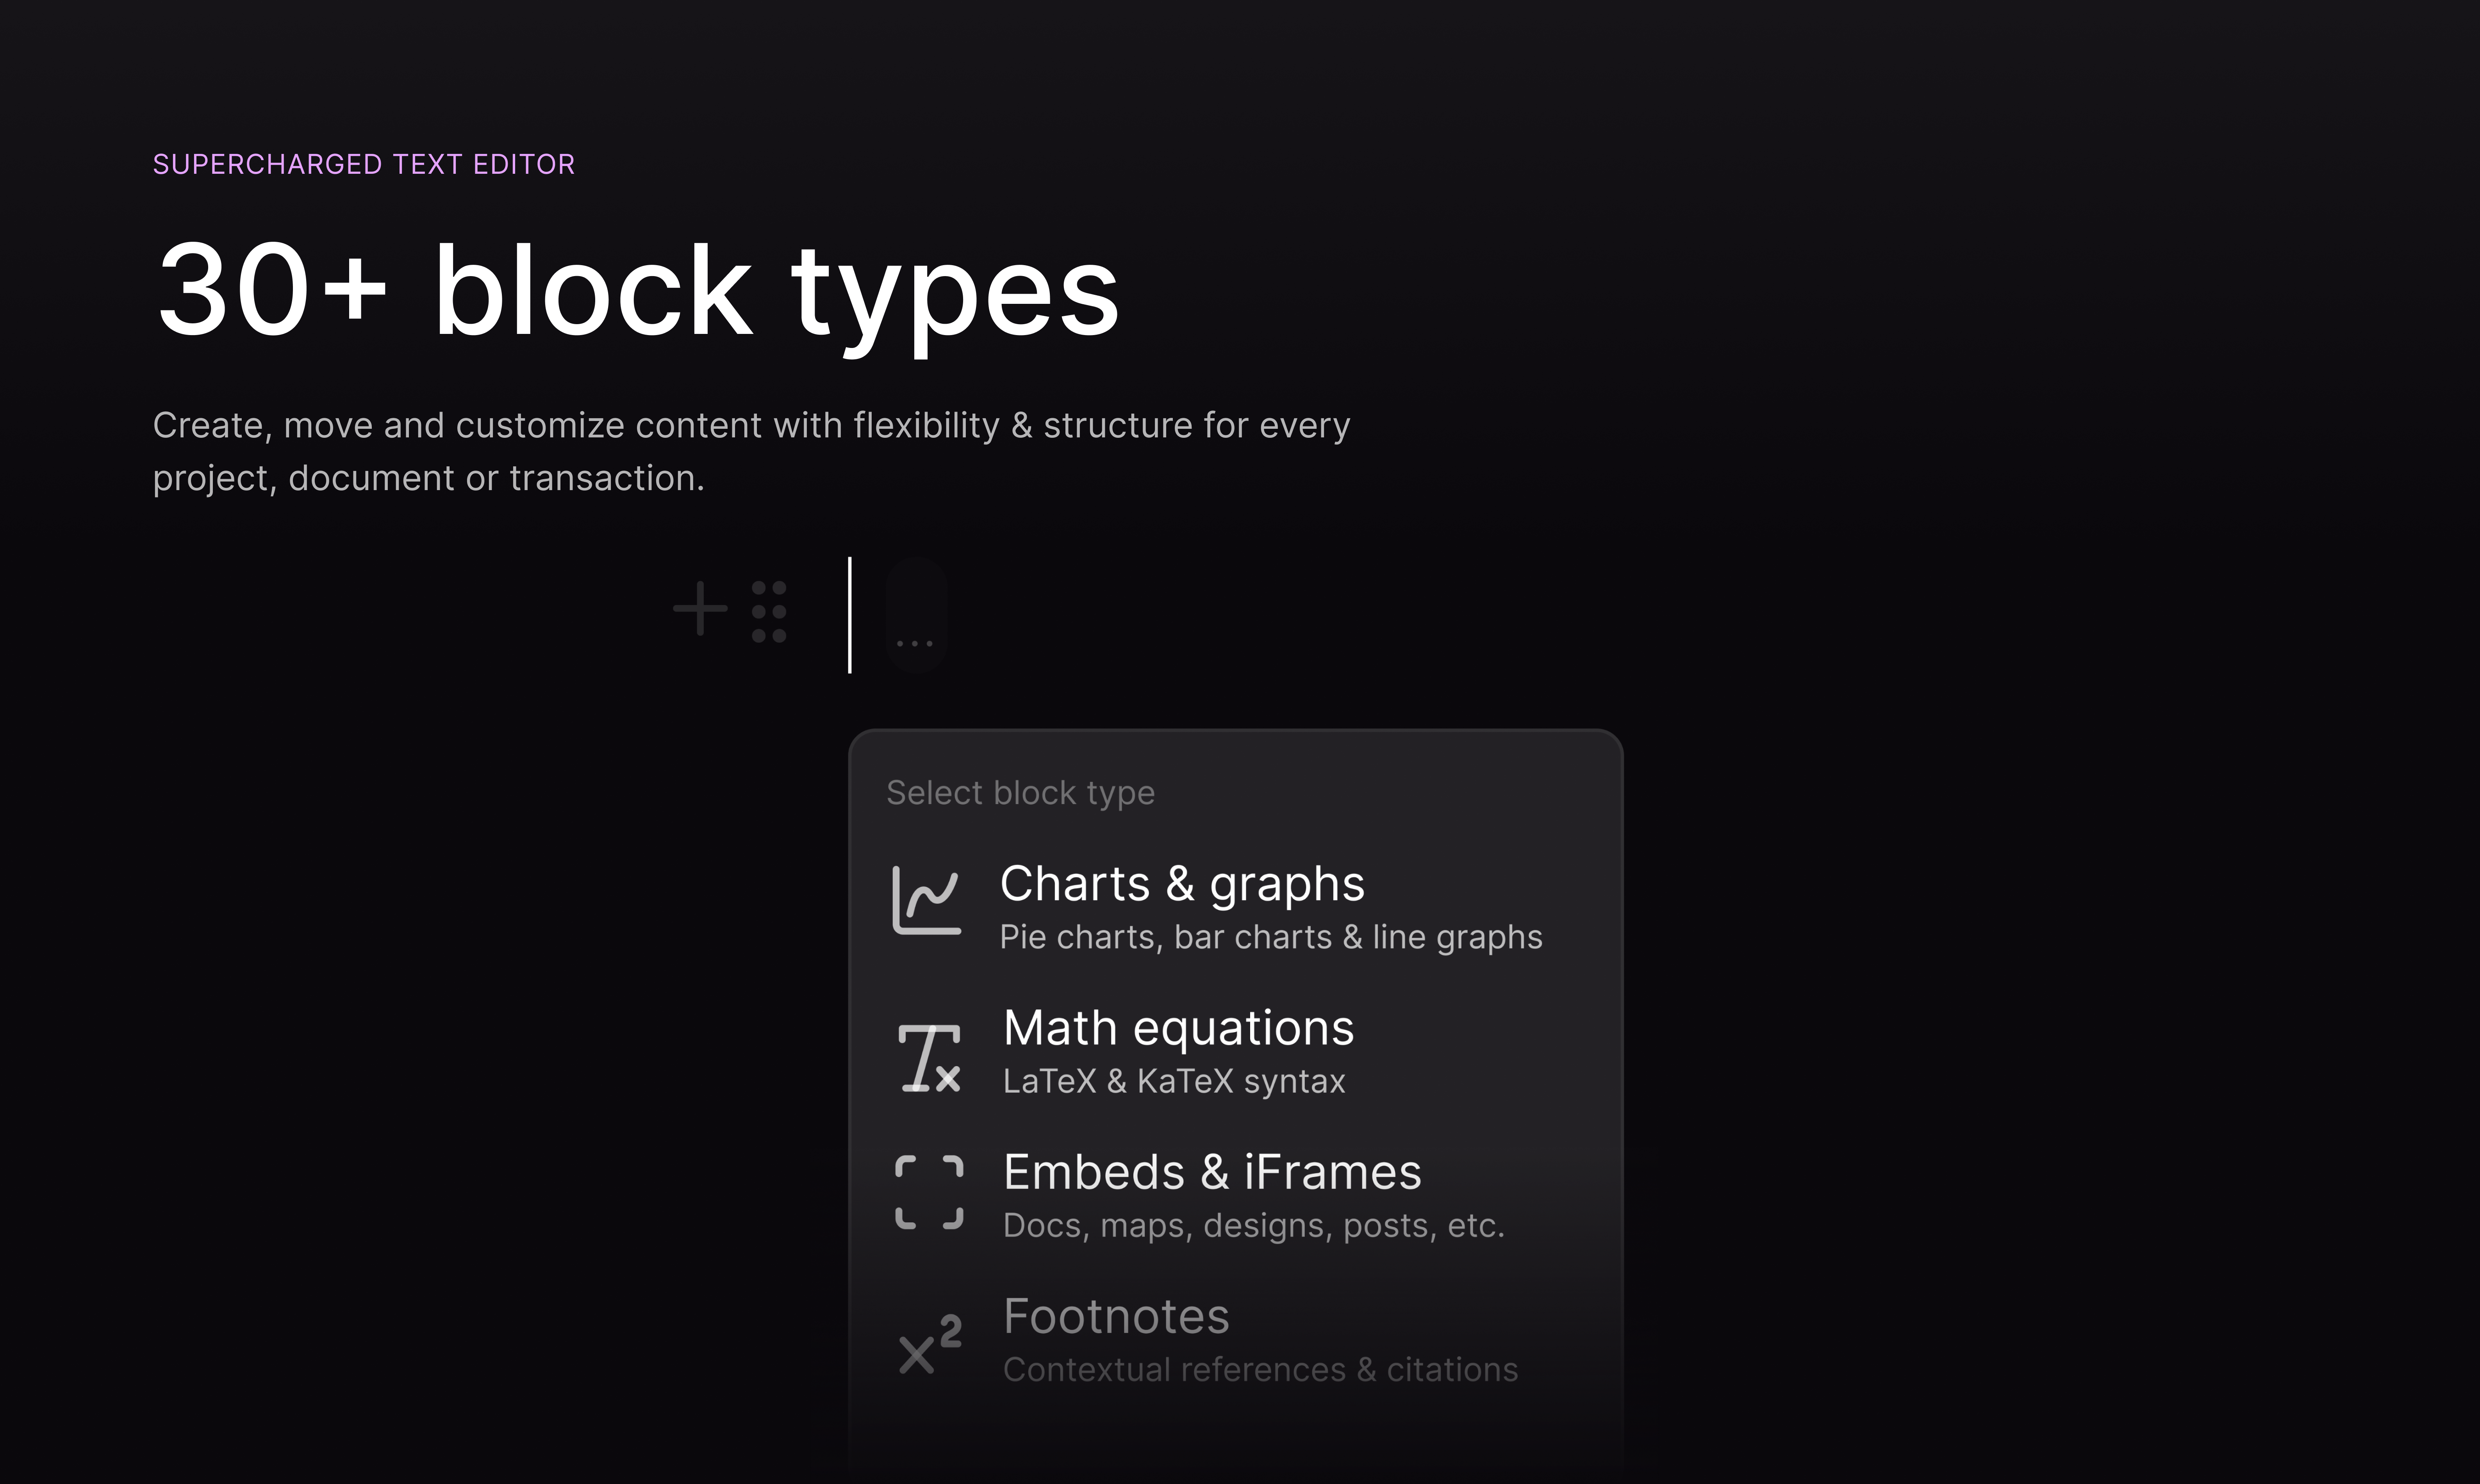Click the plus add-block icon
This screenshot has height=1484, width=2480.
(700, 609)
